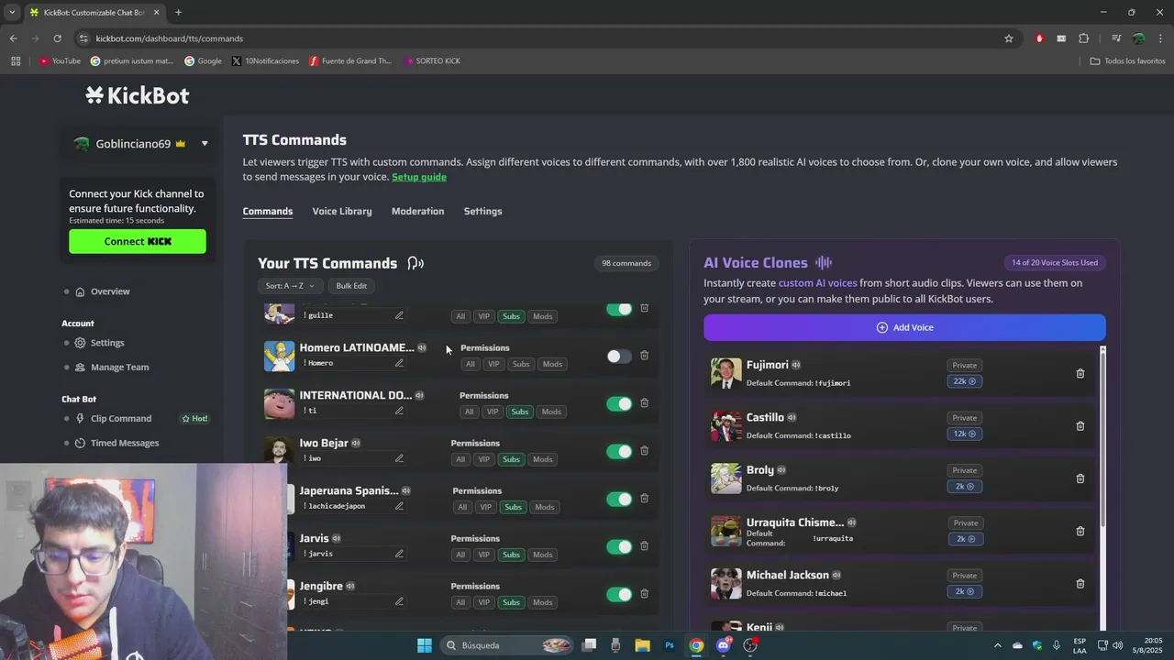
Task: Open Overview in the sidebar
Action: [110, 291]
